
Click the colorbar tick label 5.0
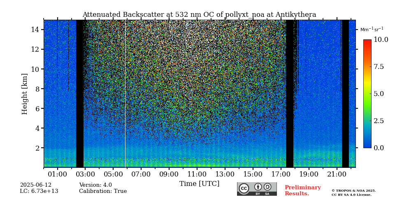coord(379,94)
